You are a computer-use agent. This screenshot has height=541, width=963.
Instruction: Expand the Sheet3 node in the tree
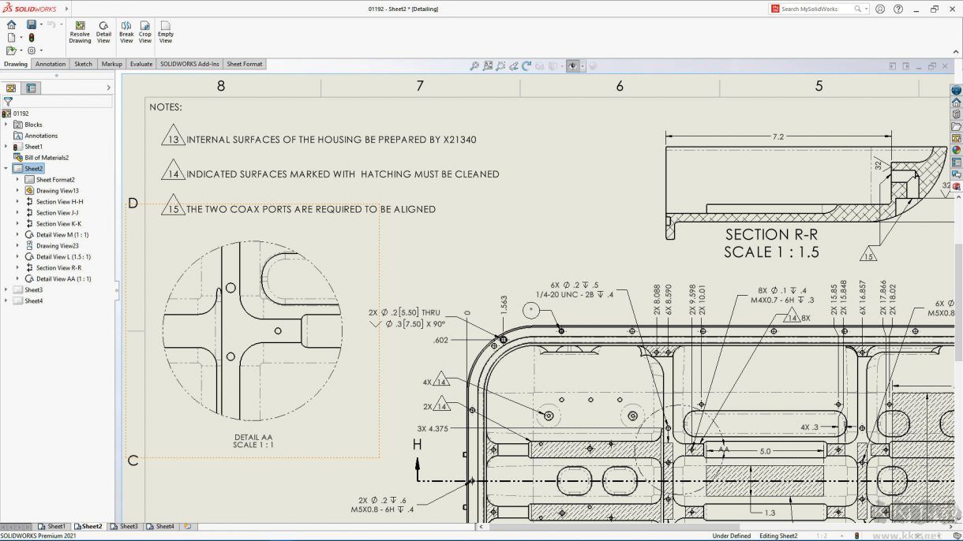[6, 289]
